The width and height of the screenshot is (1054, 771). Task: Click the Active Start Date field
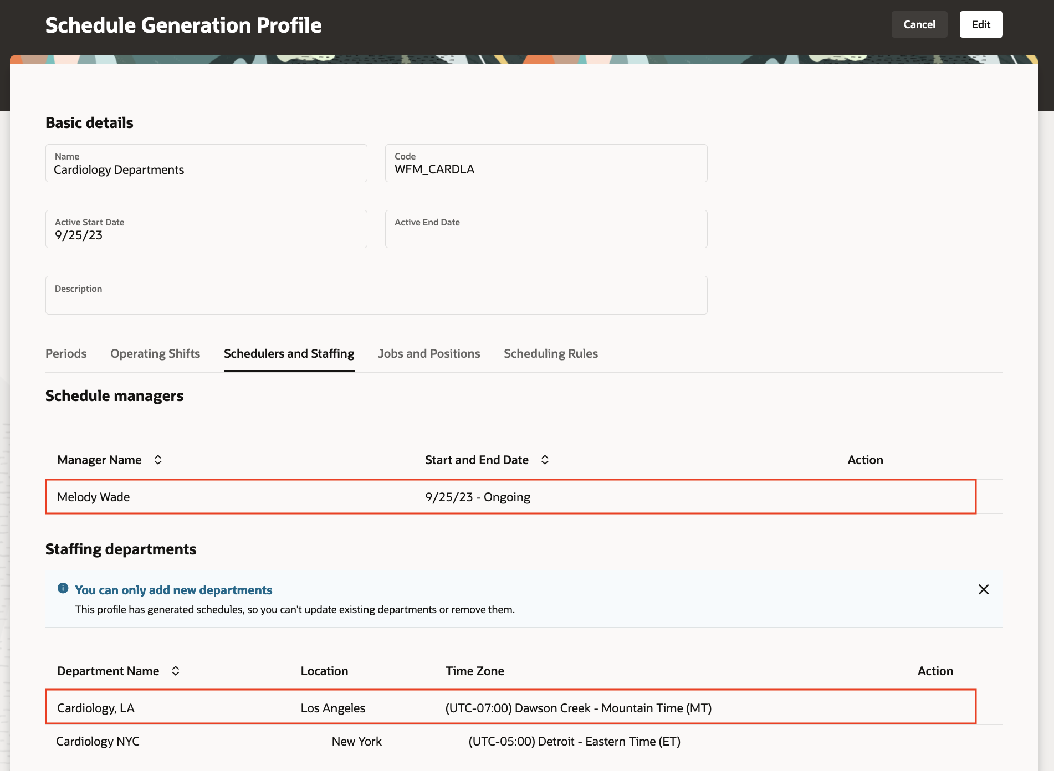(x=206, y=229)
